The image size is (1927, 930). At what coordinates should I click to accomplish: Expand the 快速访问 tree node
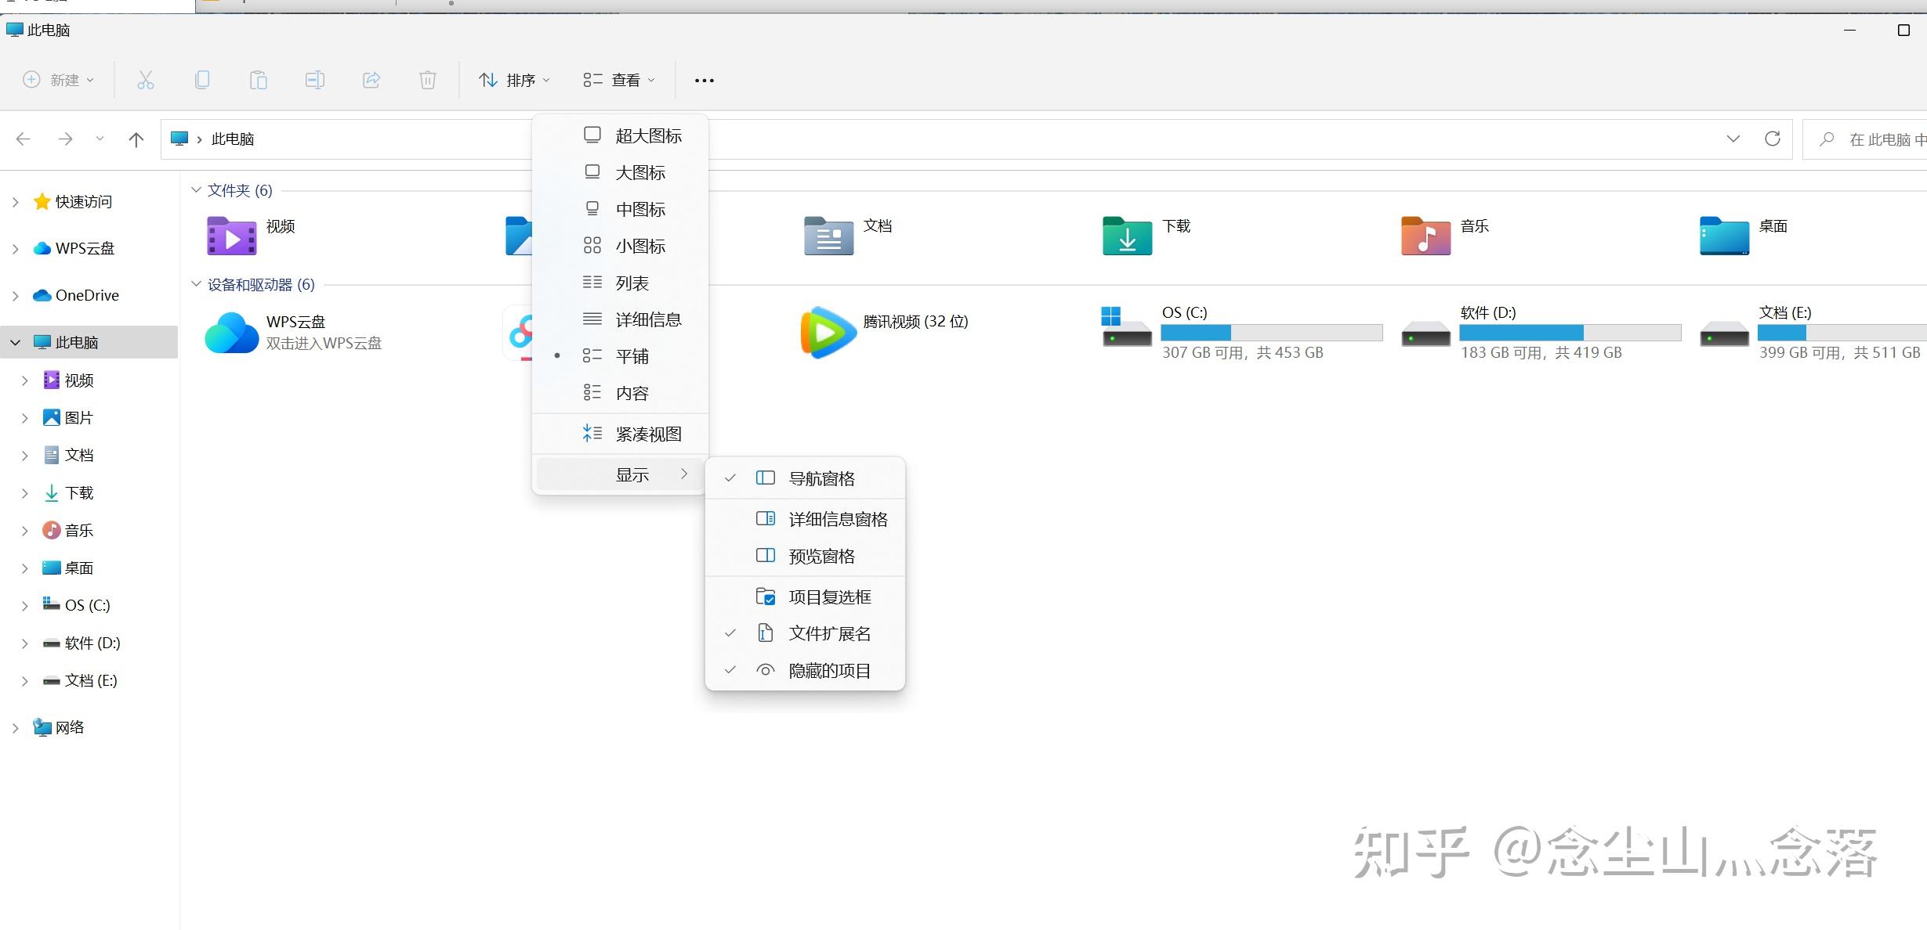[x=16, y=202]
